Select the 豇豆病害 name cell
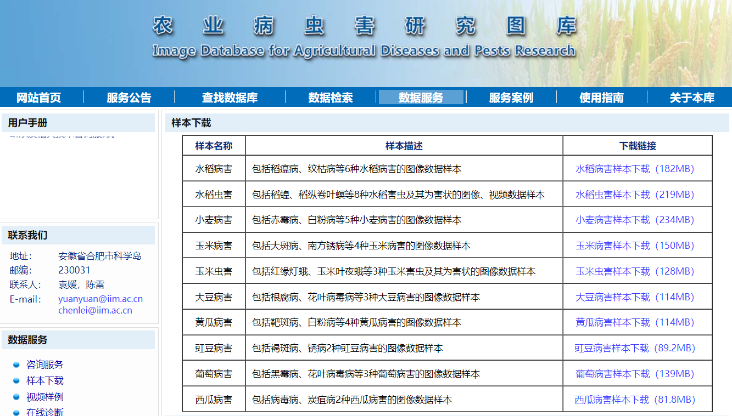Viewport: 732px width, 416px height. click(214, 348)
